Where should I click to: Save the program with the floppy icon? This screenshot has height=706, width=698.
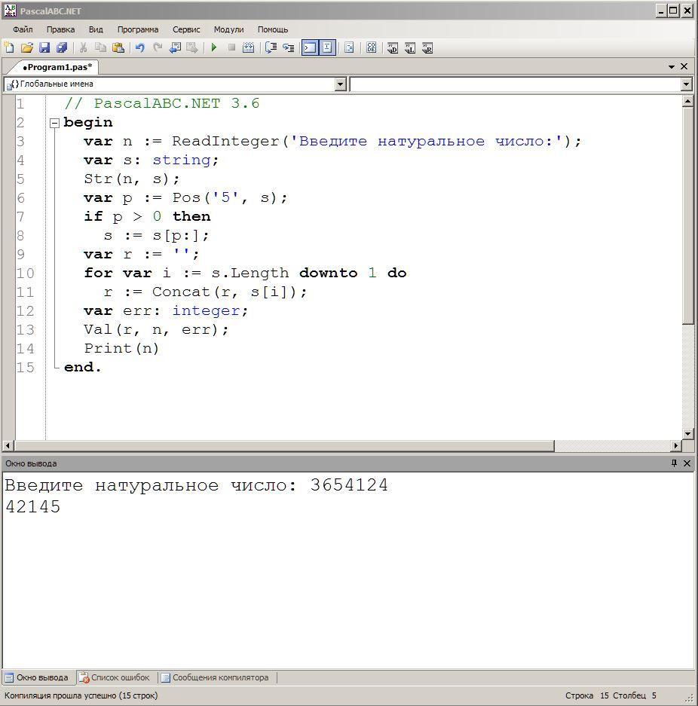tap(44, 47)
